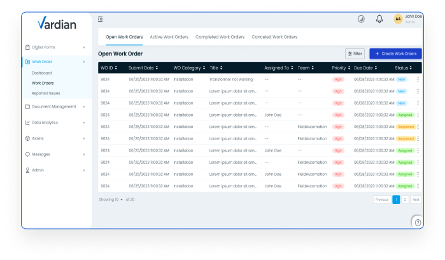Click the dark mode theme icon

361,19
